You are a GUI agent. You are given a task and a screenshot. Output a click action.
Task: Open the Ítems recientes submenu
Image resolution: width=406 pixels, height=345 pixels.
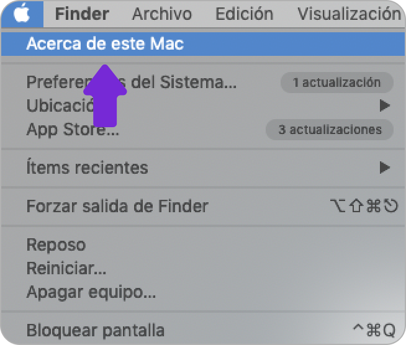coord(88,168)
